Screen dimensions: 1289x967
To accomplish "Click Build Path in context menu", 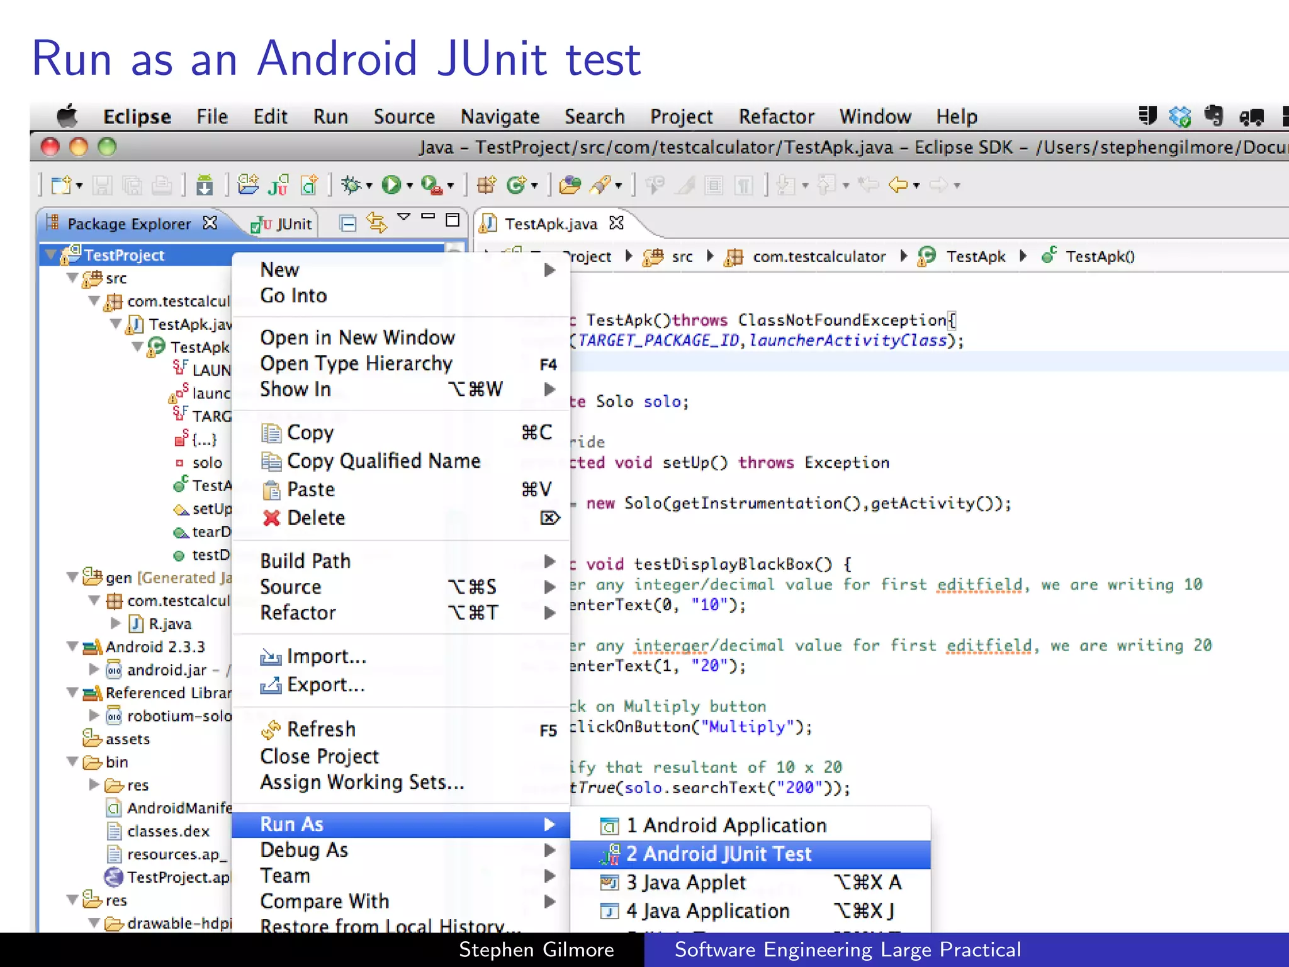I will tap(401, 561).
